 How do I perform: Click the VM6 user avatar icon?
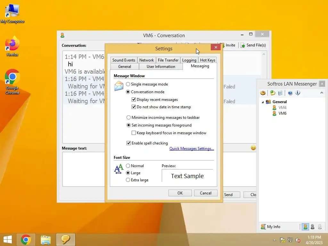[274, 113]
